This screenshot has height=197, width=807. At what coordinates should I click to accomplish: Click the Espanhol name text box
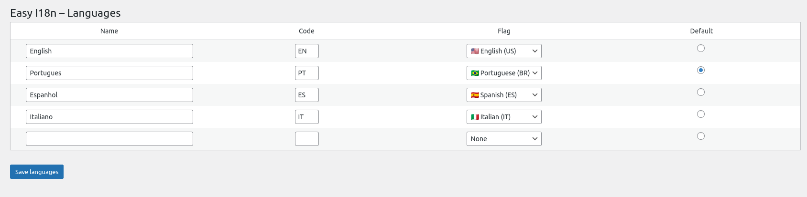109,95
